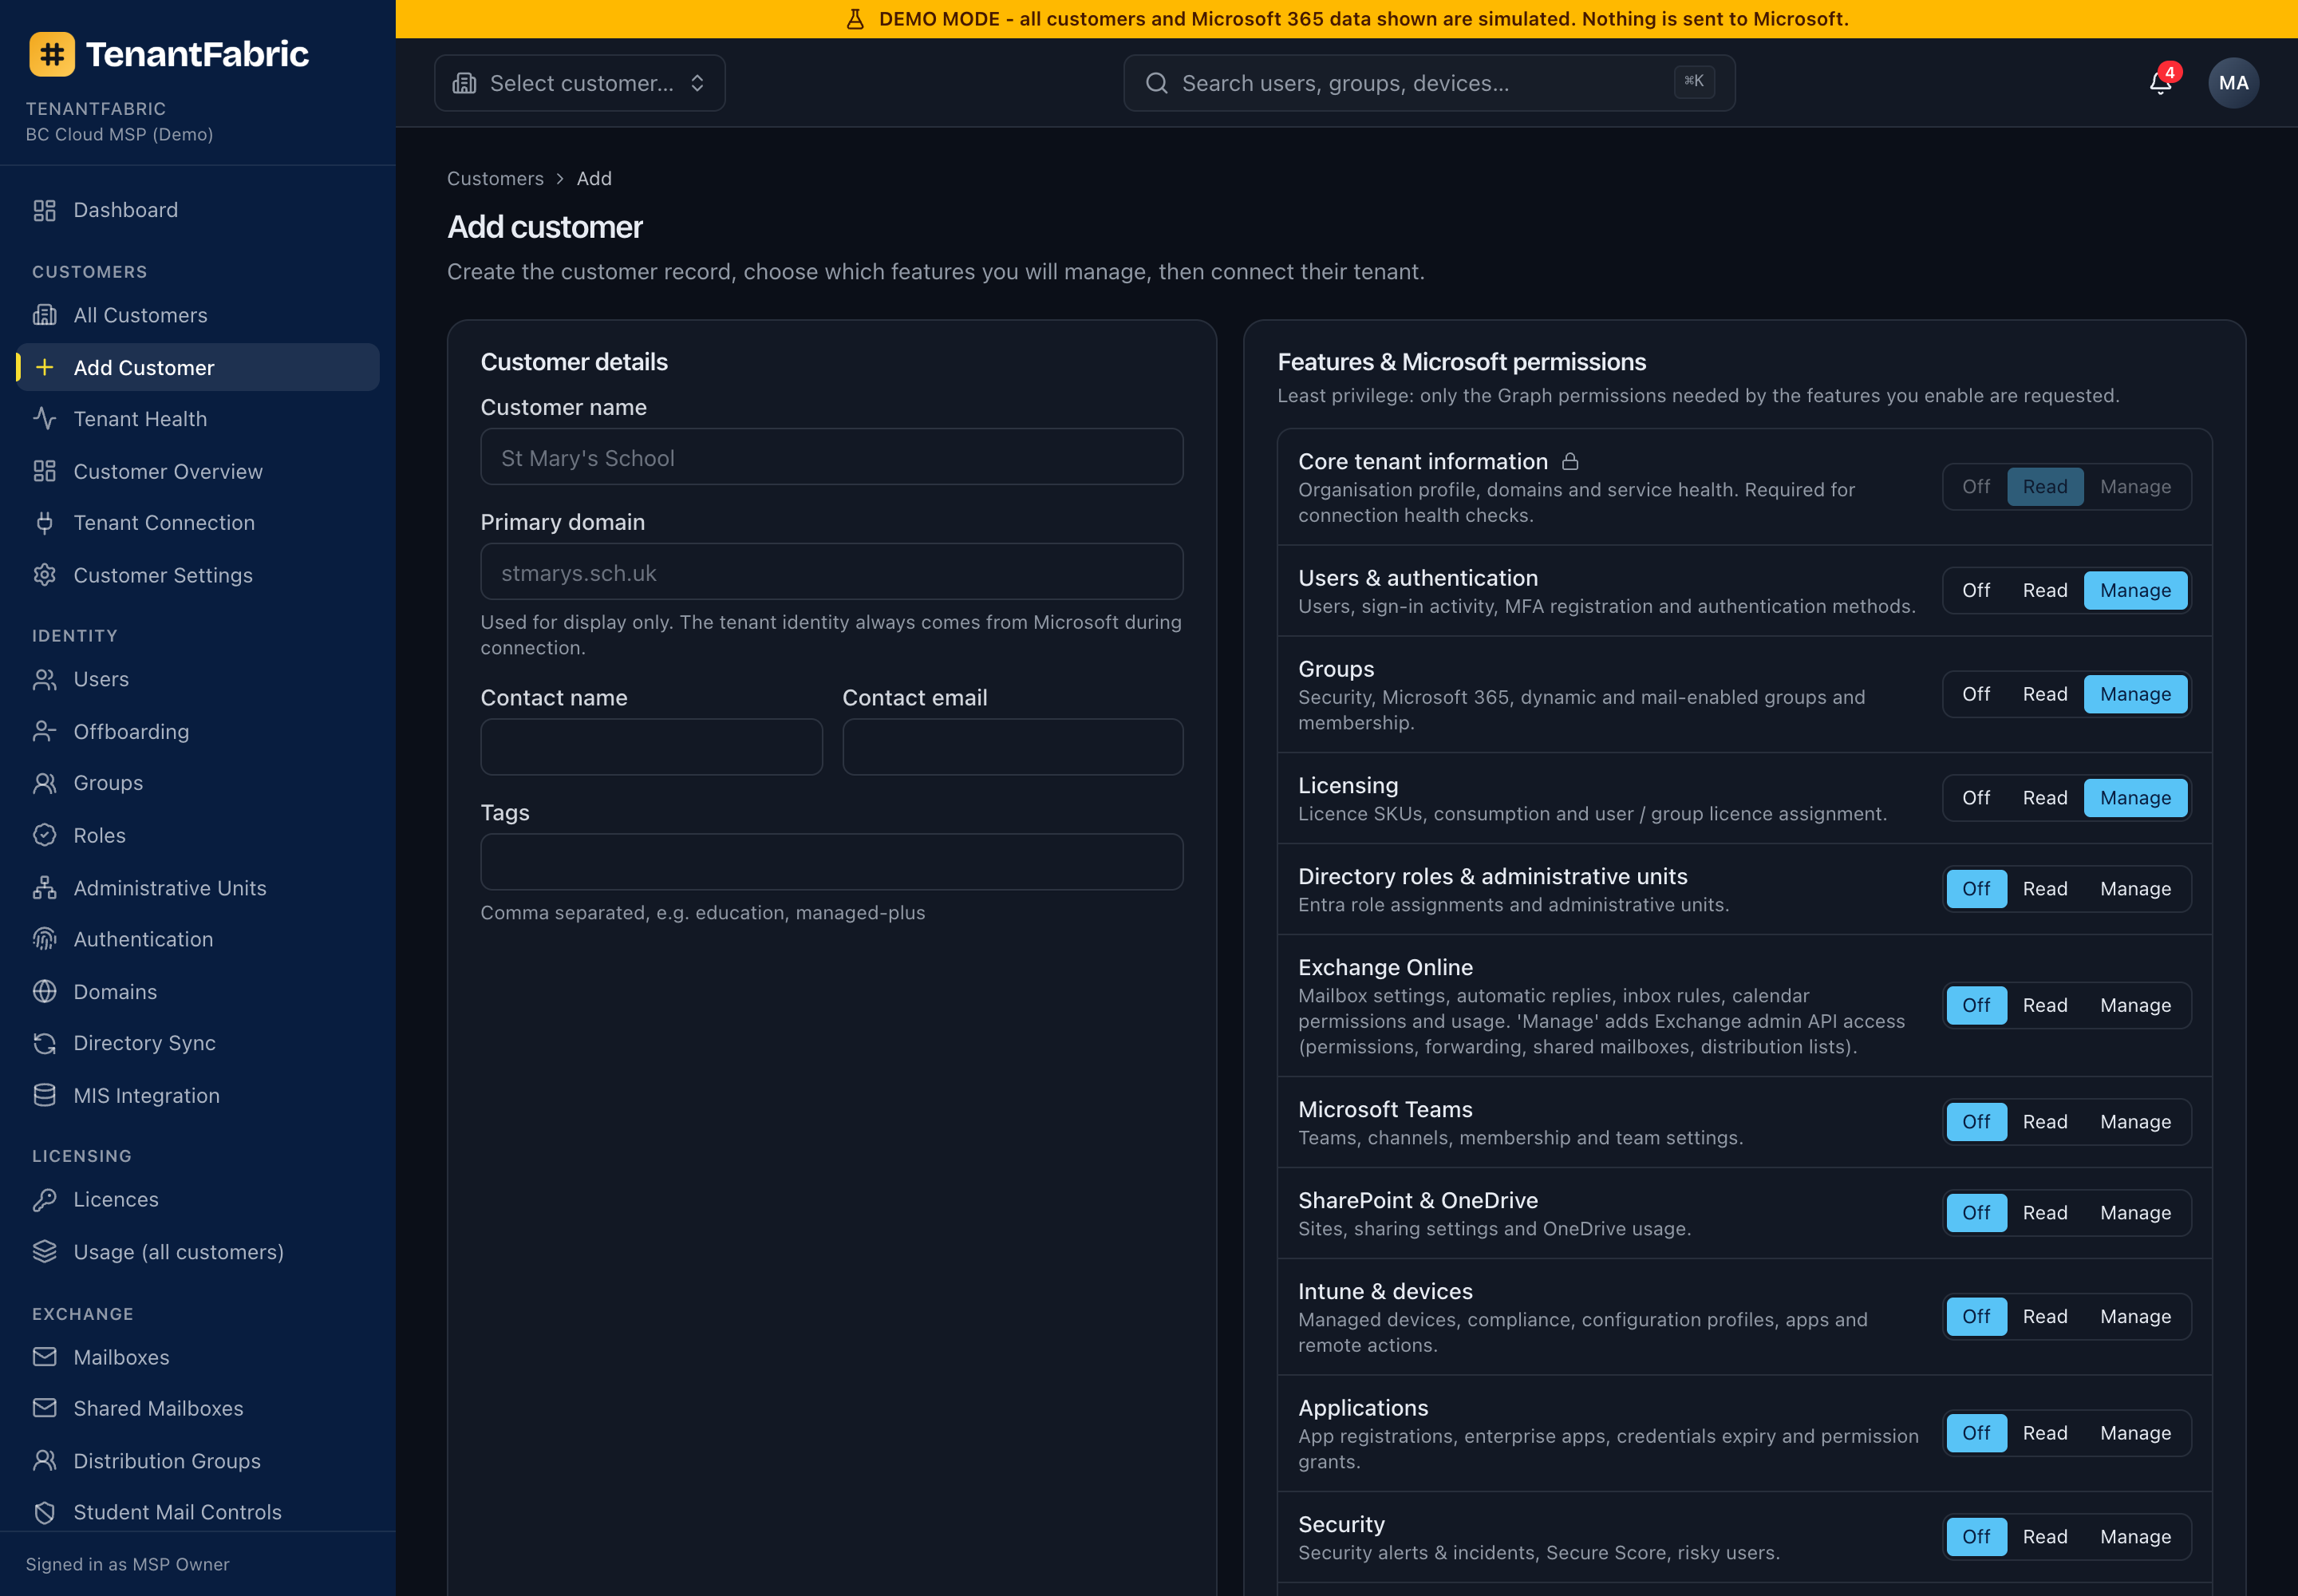Open the MA user avatar menu
Screen dimensions: 2298x1596
pos(2233,83)
